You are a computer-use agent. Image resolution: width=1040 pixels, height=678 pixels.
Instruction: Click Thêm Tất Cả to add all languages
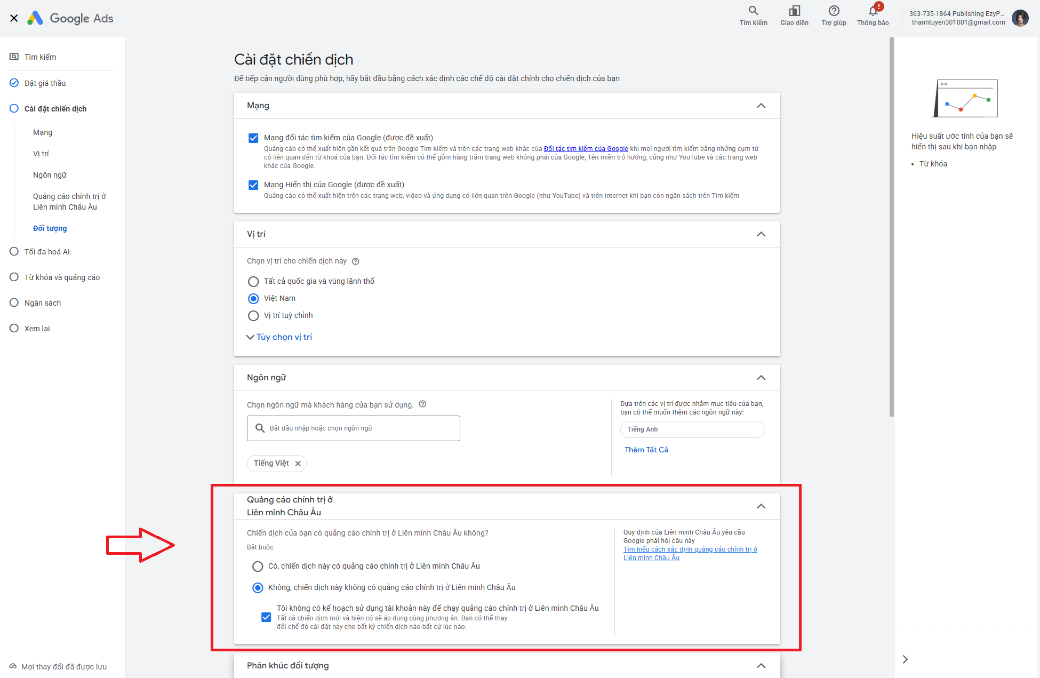646,450
